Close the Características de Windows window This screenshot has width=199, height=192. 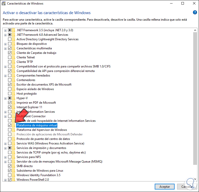point(194,3)
